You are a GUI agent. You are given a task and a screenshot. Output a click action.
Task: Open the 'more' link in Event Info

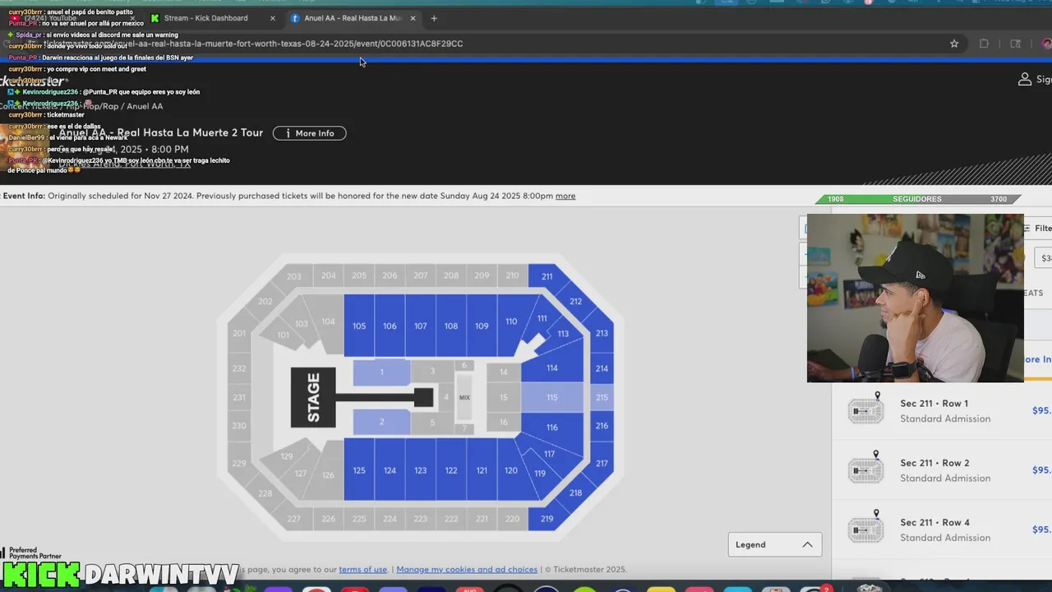point(565,196)
